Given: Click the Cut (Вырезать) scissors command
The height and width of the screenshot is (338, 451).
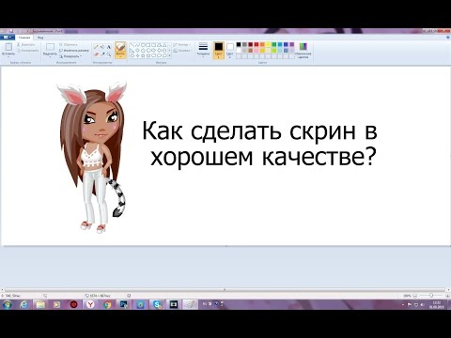Looking at the screenshot, I should 26,45.
